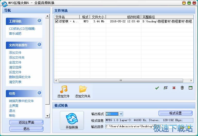Viewport: 198px width, 136px height.
Task: Click the 返回主界面 button
Action: tap(26, 122)
